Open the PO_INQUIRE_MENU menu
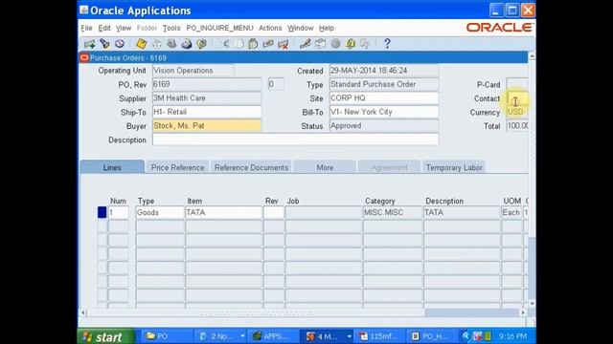613x344 pixels. (x=219, y=28)
